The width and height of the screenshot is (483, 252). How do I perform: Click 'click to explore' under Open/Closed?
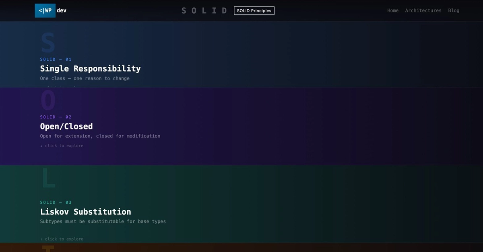[62, 145]
